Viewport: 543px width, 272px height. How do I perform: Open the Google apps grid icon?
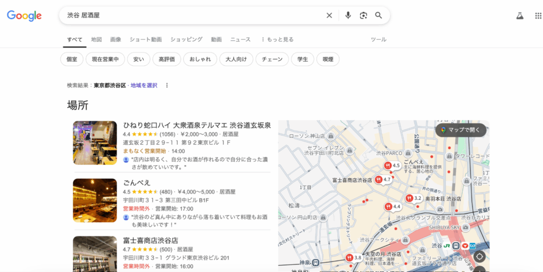point(538,15)
